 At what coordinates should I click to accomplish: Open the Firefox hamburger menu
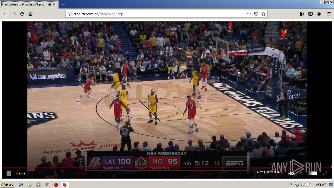pyautogui.click(x=329, y=14)
